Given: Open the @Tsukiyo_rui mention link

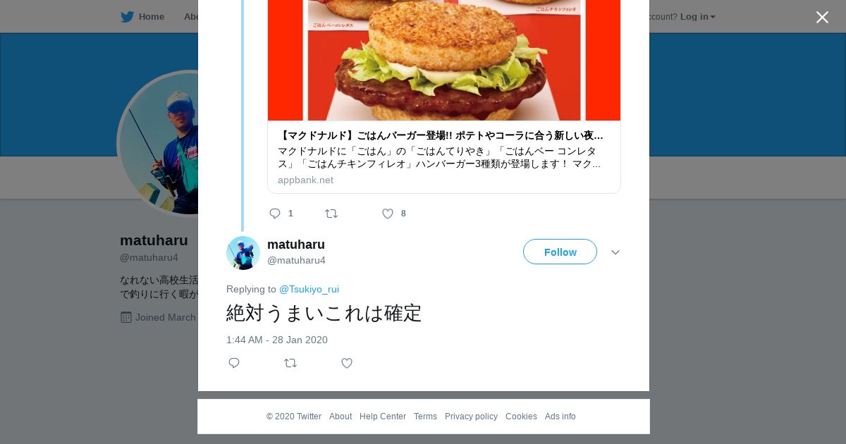Looking at the screenshot, I should [x=309, y=289].
